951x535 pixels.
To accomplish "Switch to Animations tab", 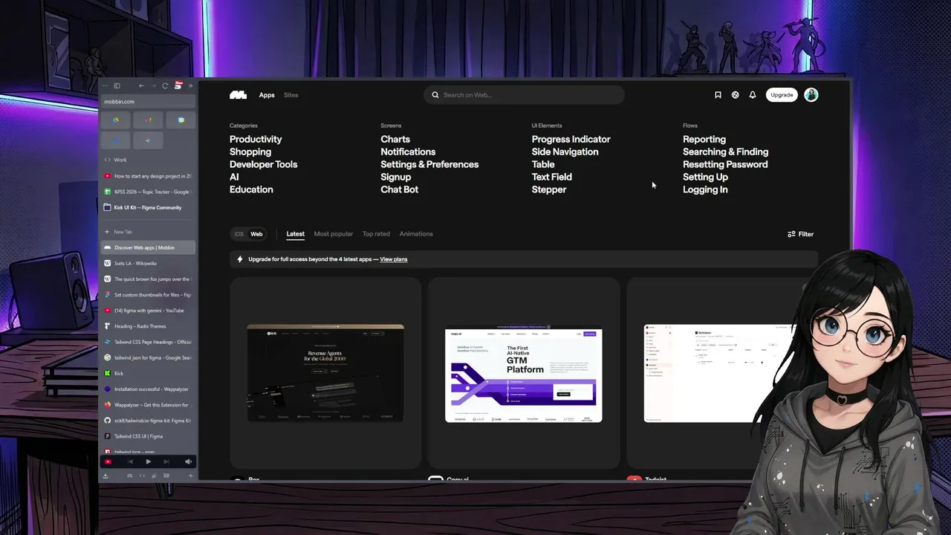I will click(x=416, y=234).
